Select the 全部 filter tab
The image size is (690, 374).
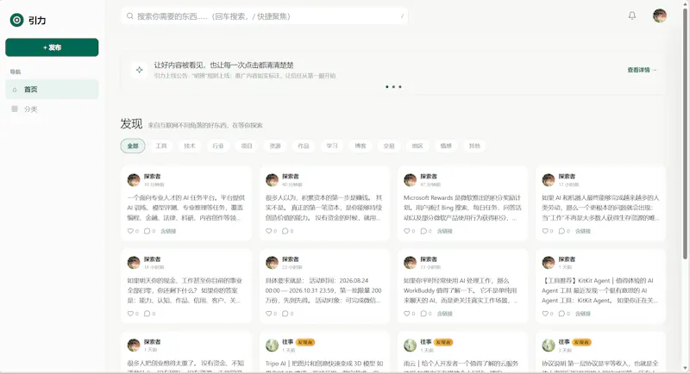(x=133, y=146)
